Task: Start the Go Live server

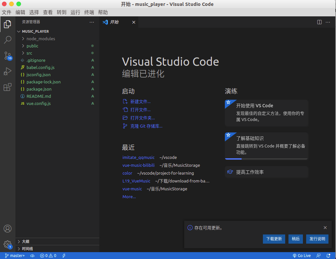Action: 302,256
